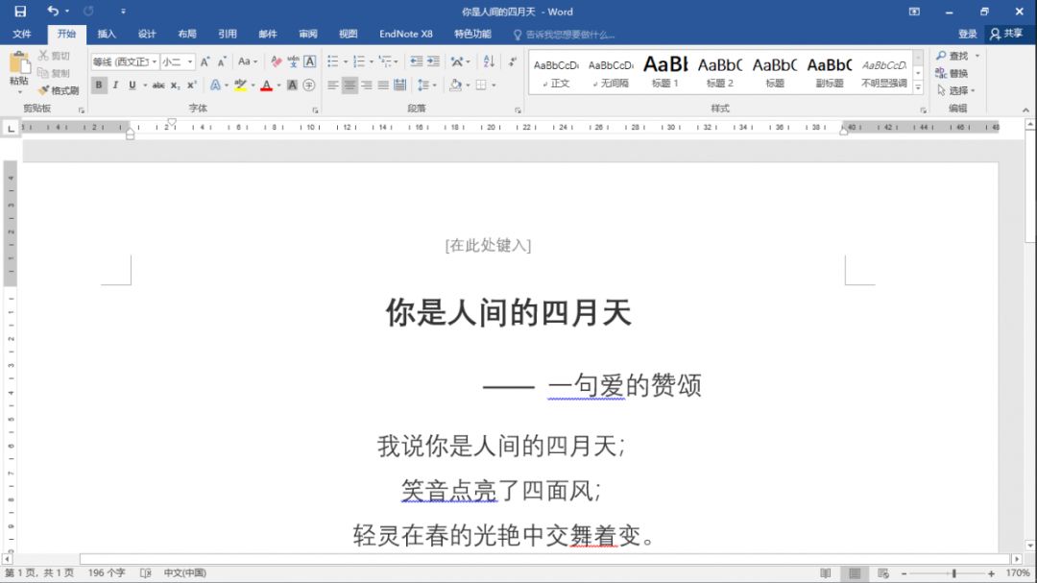Open the font color picker

(x=266, y=85)
